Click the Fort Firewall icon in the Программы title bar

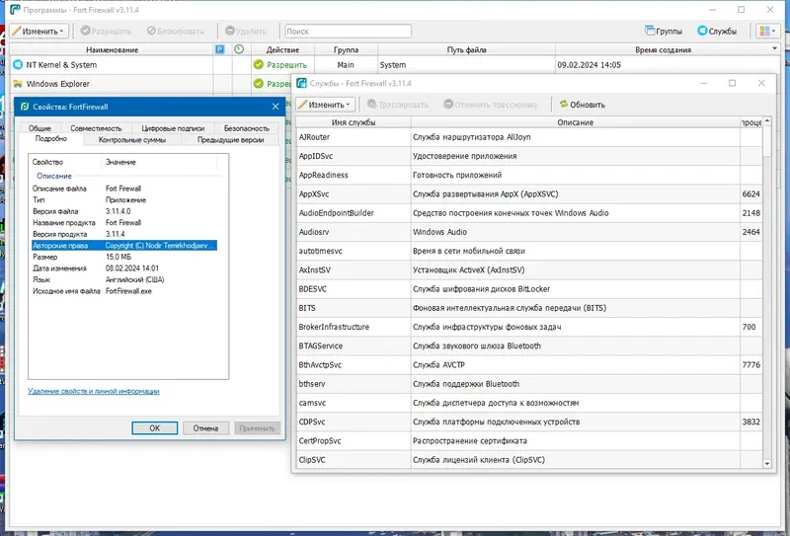pyautogui.click(x=15, y=10)
